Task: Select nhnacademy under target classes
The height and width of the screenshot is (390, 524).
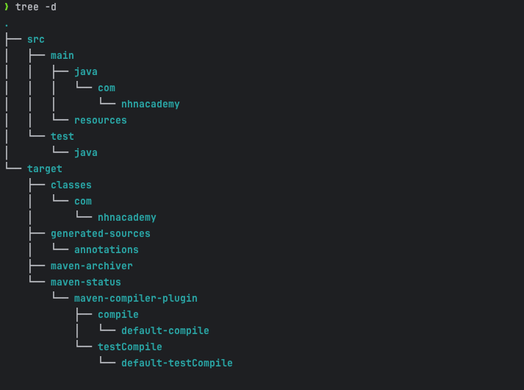Action: tap(126, 217)
